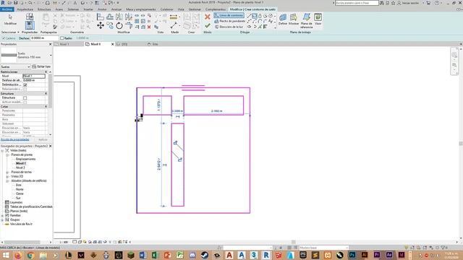Open Ayuda de propiedades link
Image resolution: width=463 pixels, height=260 pixels.
pyautogui.click(x=14, y=139)
